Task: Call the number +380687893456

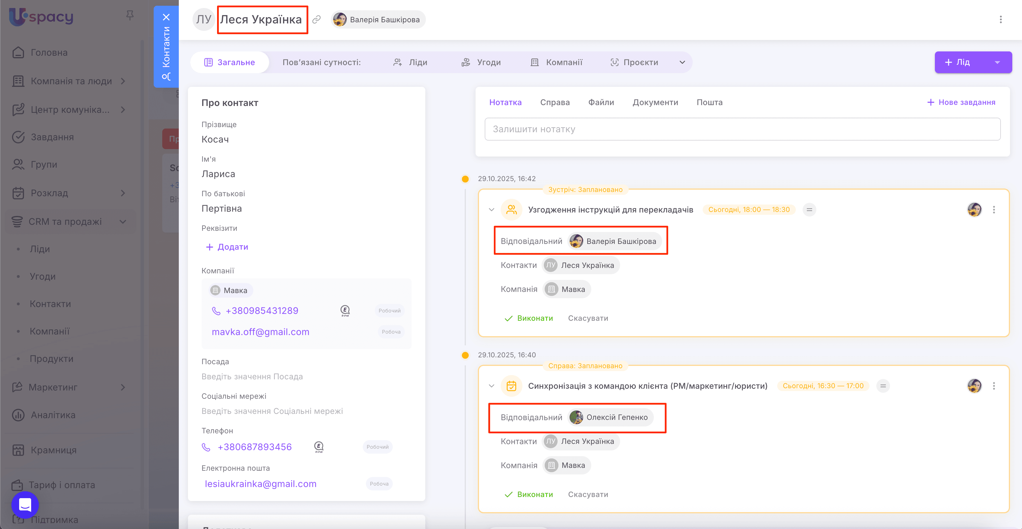Action: point(255,447)
